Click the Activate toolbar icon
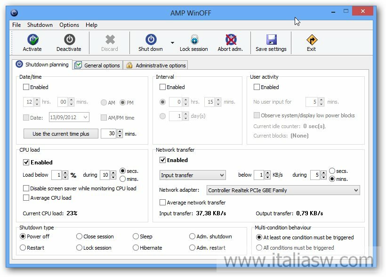 pos(33,40)
